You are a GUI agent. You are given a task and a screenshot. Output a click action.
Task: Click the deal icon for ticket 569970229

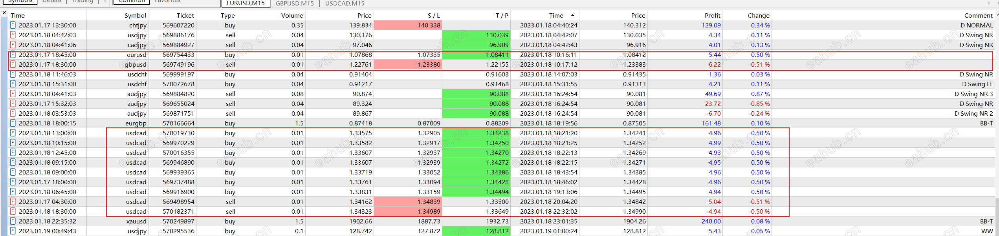13,143
